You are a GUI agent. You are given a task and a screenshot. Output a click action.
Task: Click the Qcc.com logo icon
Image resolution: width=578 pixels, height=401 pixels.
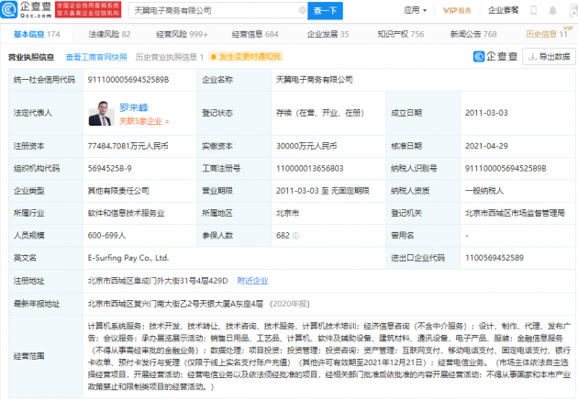pyautogui.click(x=9, y=9)
